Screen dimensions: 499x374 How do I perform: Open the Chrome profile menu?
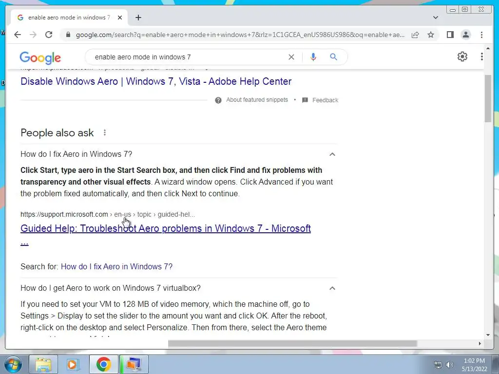465,35
